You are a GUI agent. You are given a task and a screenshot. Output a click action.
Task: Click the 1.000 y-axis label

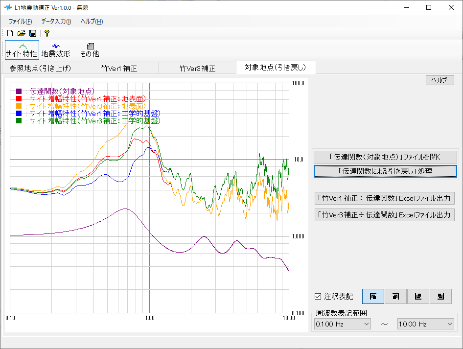point(298,236)
